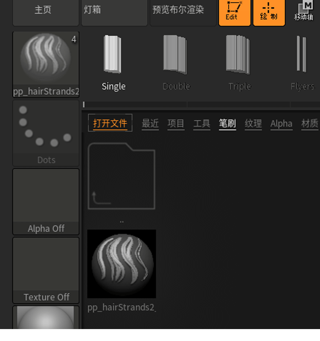Open the Texture Off selector

(46, 270)
